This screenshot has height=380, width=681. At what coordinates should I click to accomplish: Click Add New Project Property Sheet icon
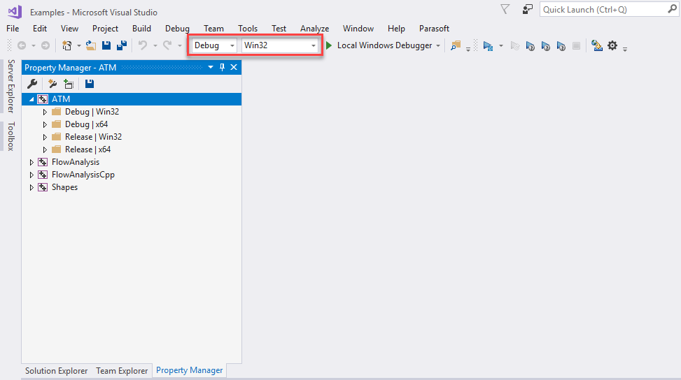[x=52, y=84]
